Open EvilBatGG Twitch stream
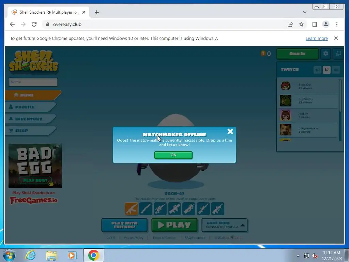 coord(309,101)
